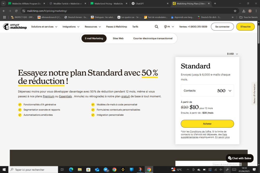Viewport: 260px width, 173px height.
Task: Close the Mailchimp Pricing Plans tab
Action: tap(209, 4)
